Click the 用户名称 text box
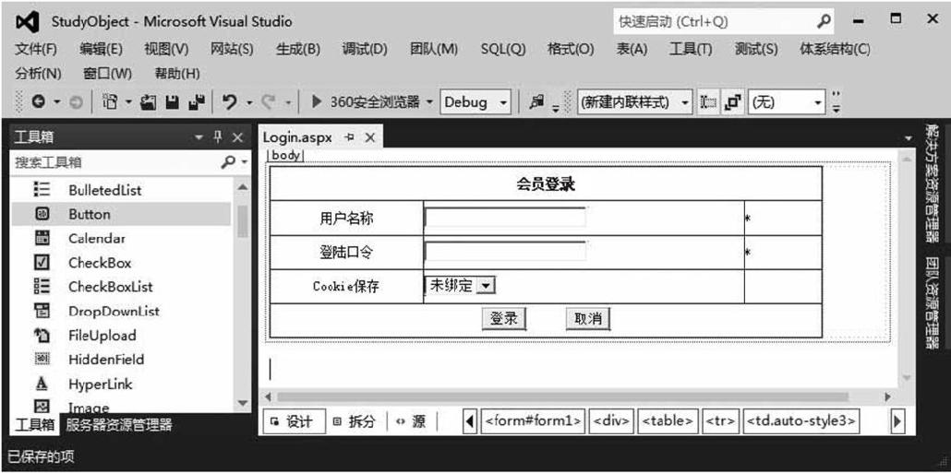The width and height of the screenshot is (951, 473). (x=505, y=218)
